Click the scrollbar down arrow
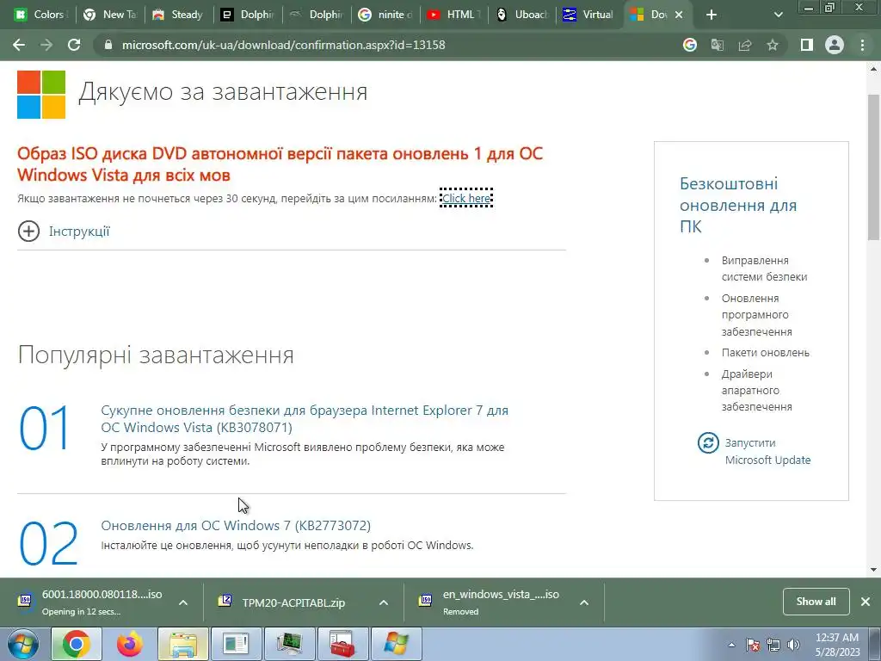This screenshot has width=881, height=661. coord(874,570)
